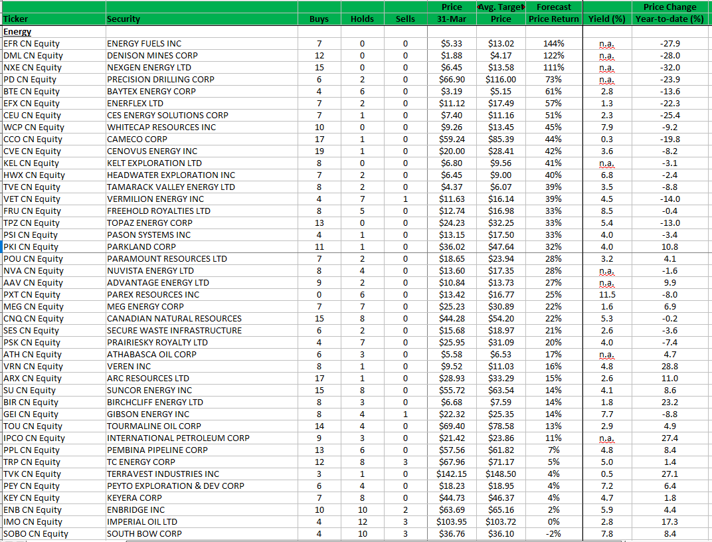712x542 pixels.
Task: Click the Year-to-date (%) header cell
Action: 669,19
